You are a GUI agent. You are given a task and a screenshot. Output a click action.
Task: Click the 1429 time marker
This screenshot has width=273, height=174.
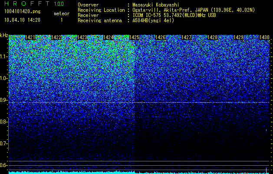point(238,37)
